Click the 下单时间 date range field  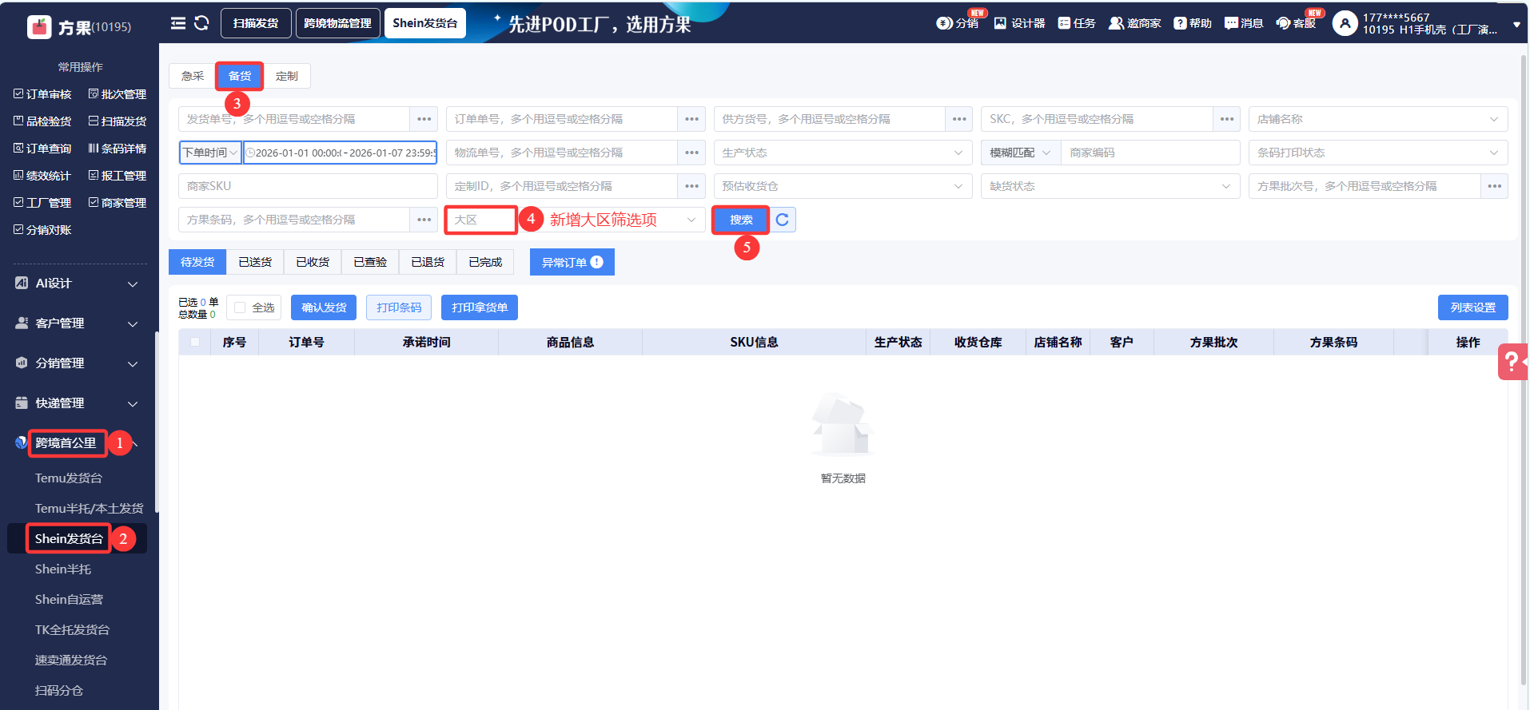click(x=341, y=153)
